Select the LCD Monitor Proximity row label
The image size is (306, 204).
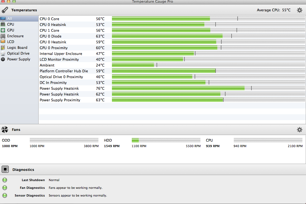[x=59, y=59]
